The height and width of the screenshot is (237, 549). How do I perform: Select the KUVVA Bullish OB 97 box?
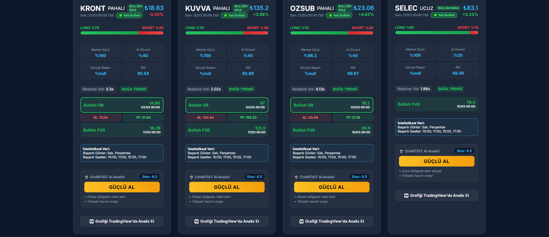(x=227, y=105)
